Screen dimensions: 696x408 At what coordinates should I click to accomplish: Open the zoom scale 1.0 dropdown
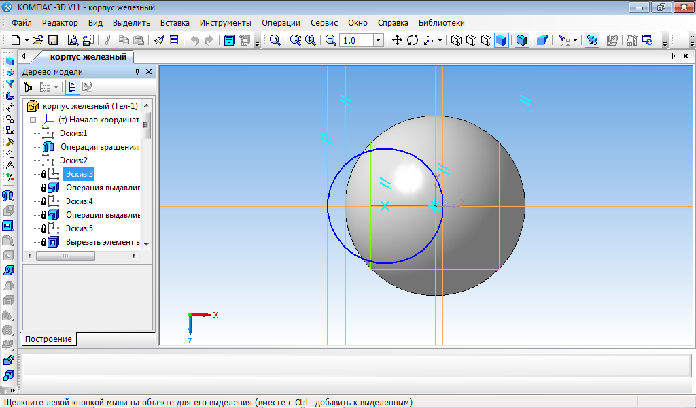click(x=379, y=41)
